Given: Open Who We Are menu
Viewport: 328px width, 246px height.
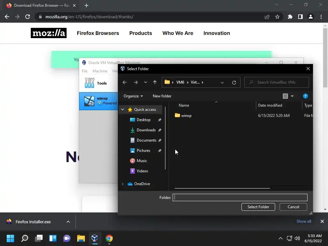Looking at the screenshot, I should pyautogui.click(x=178, y=33).
